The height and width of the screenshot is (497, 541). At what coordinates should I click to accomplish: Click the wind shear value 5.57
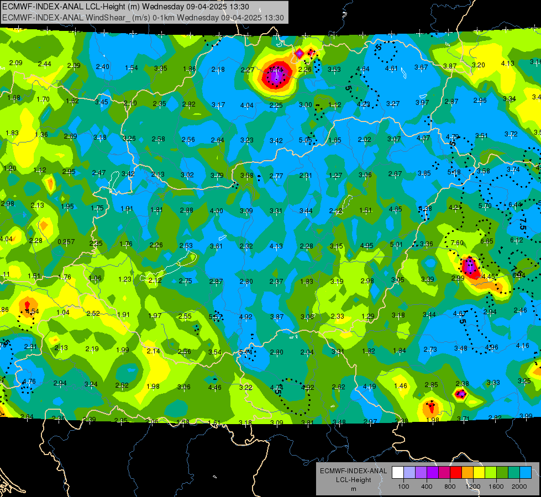216,316
